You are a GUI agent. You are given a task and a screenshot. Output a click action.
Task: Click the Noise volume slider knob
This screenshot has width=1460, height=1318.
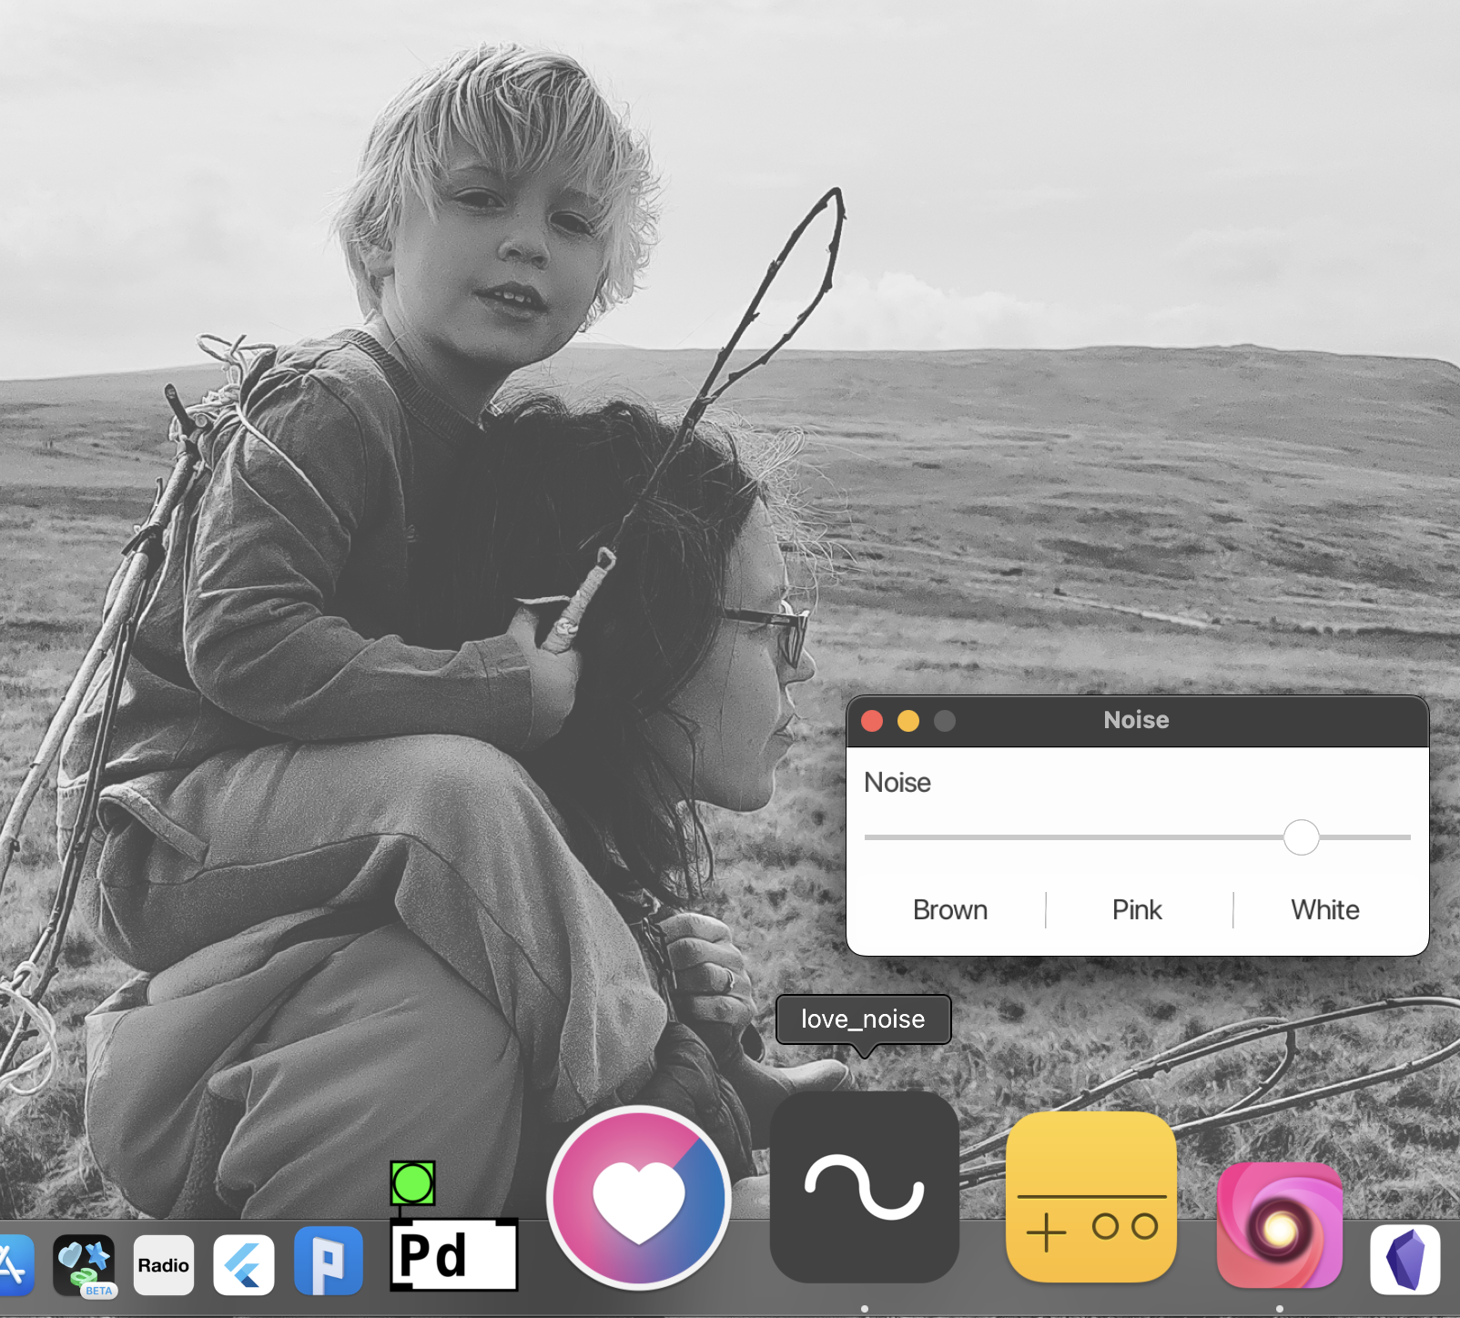point(1301,837)
